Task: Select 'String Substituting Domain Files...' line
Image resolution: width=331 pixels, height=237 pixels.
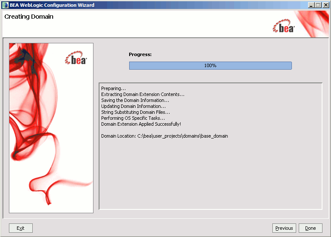Action: (136, 112)
